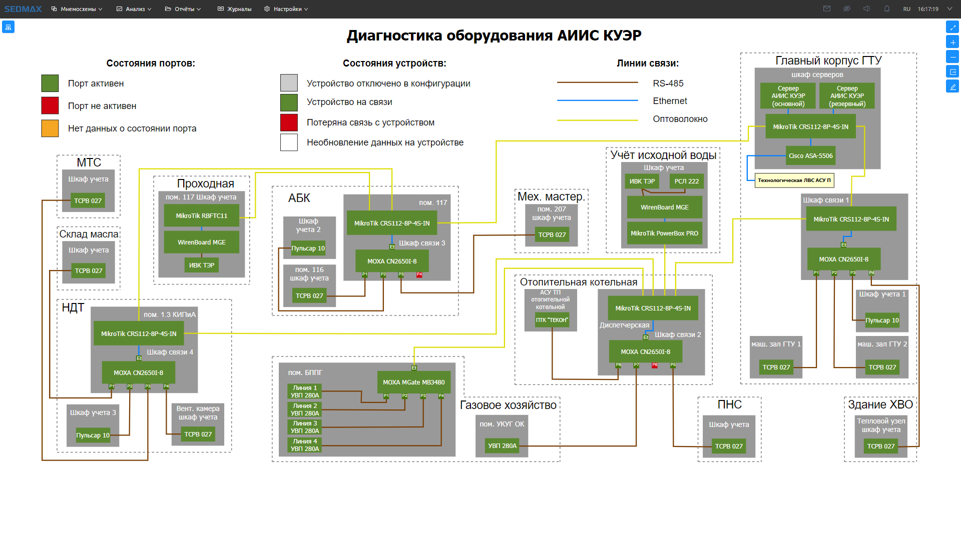
Task: Click the Cisco ASA-5506 device block
Action: pos(810,156)
